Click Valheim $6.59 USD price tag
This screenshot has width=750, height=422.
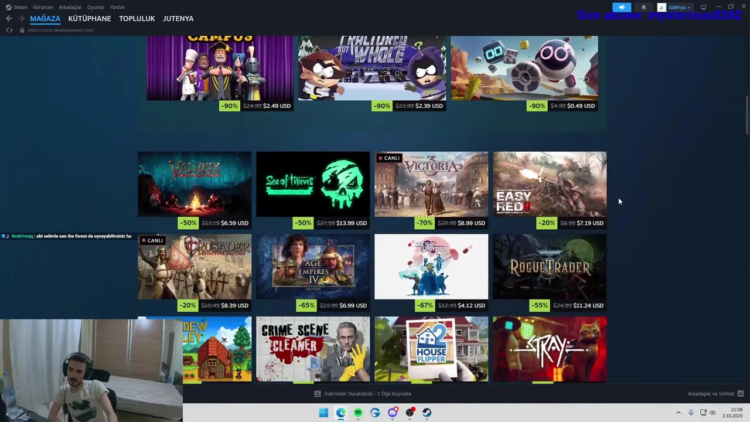[x=234, y=223]
